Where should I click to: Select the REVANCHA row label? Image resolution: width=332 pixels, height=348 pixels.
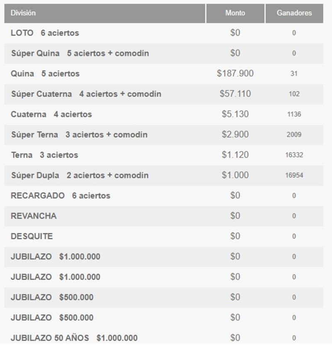tap(34, 216)
